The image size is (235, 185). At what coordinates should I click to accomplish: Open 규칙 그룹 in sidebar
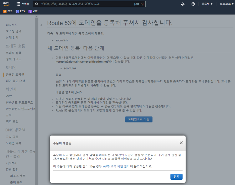pyautogui.click(x=12, y=137)
